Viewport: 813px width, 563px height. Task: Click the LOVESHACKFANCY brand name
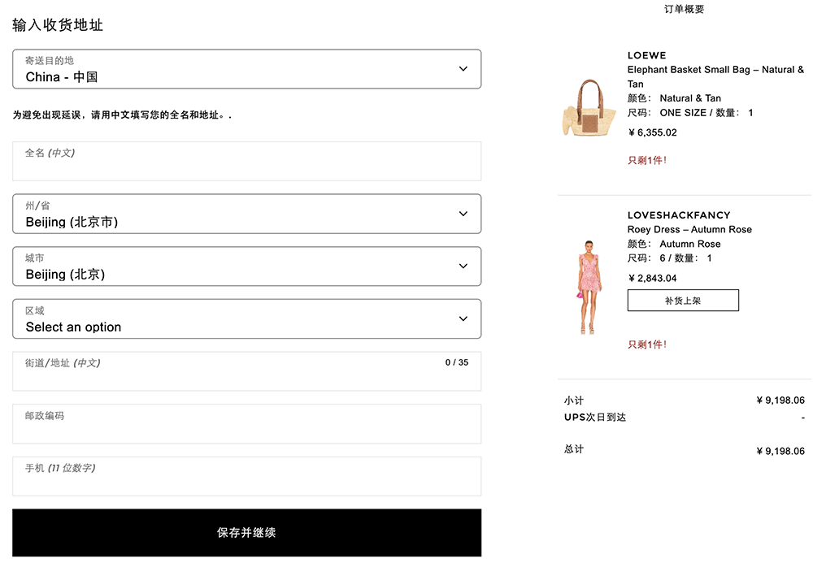679,215
